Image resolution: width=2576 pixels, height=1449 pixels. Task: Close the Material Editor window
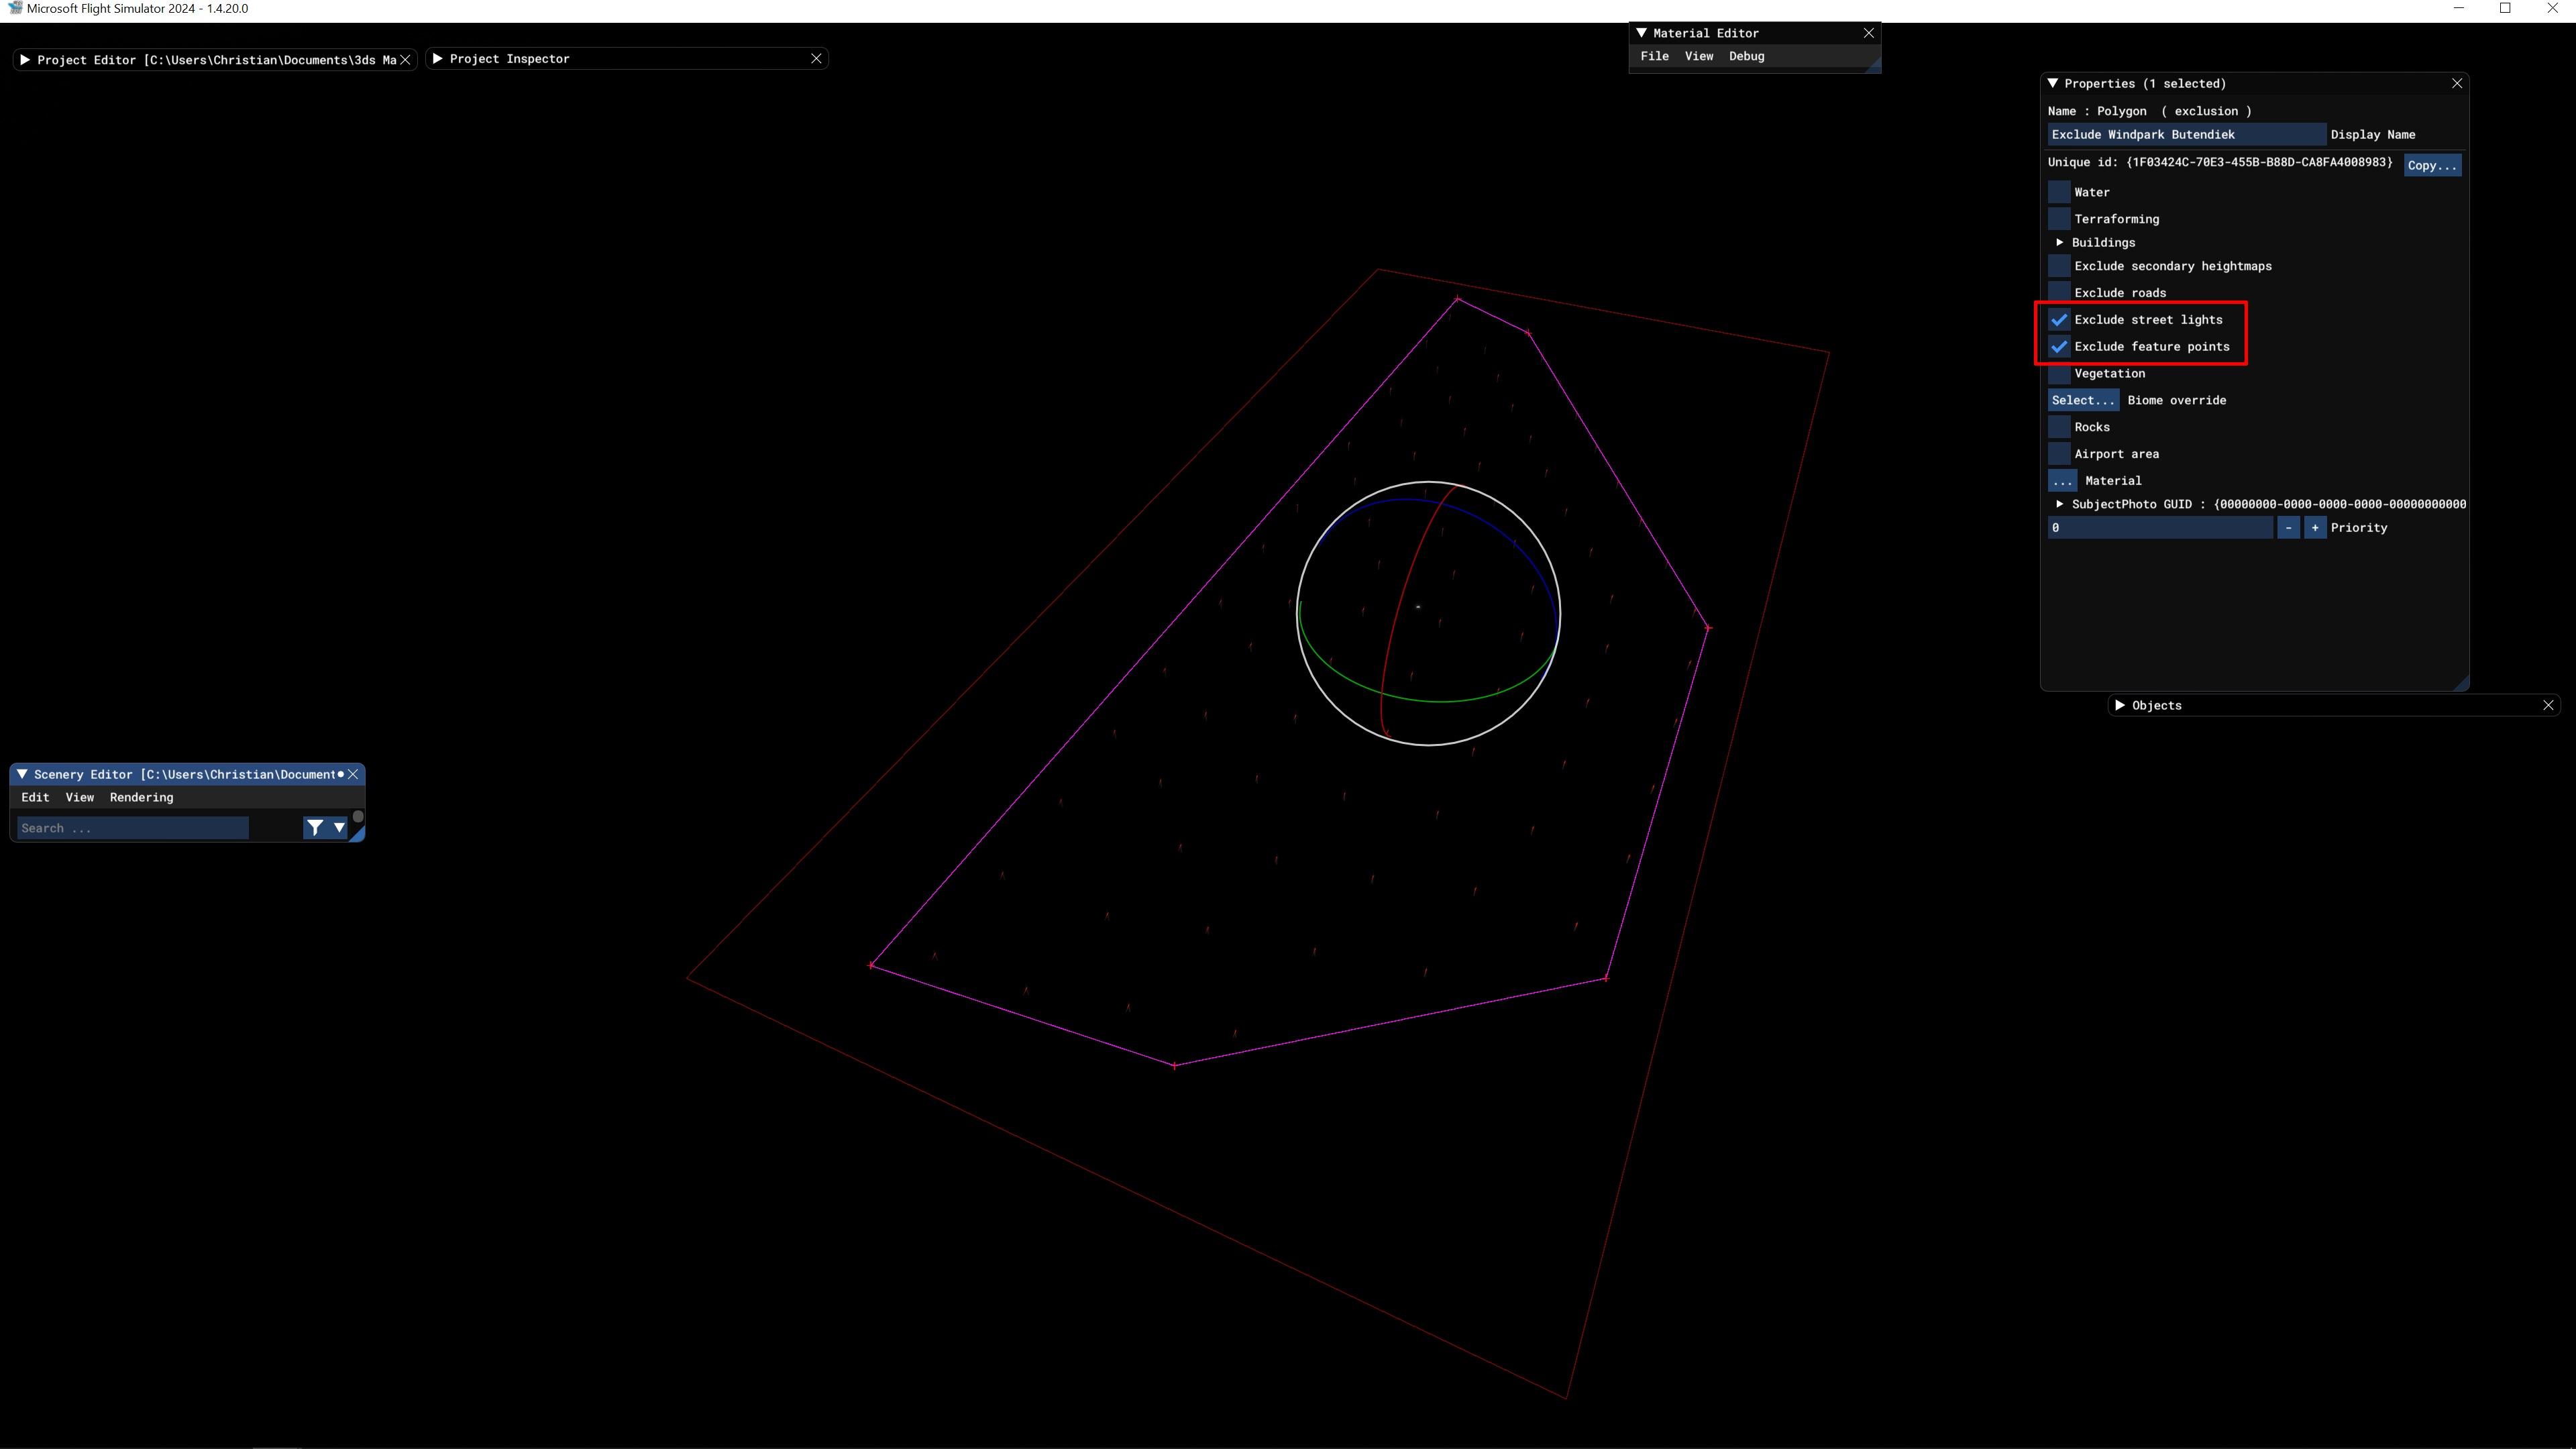click(1868, 33)
